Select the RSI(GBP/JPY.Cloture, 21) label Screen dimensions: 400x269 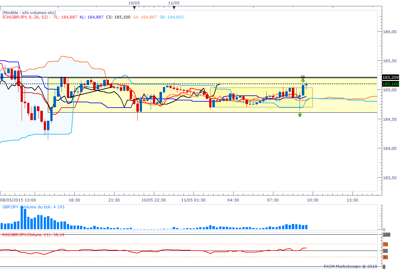point(33,235)
